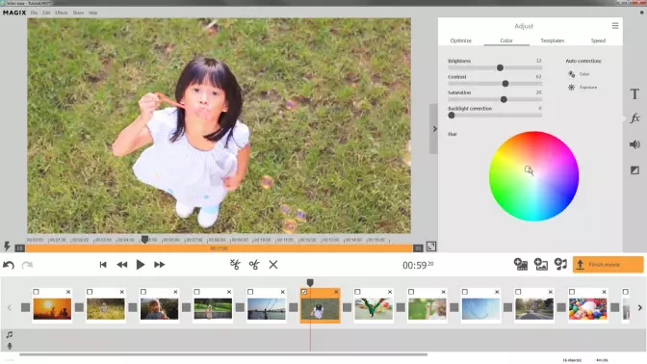
Task: Toggle fullscreen preview icon
Action: tap(431, 247)
